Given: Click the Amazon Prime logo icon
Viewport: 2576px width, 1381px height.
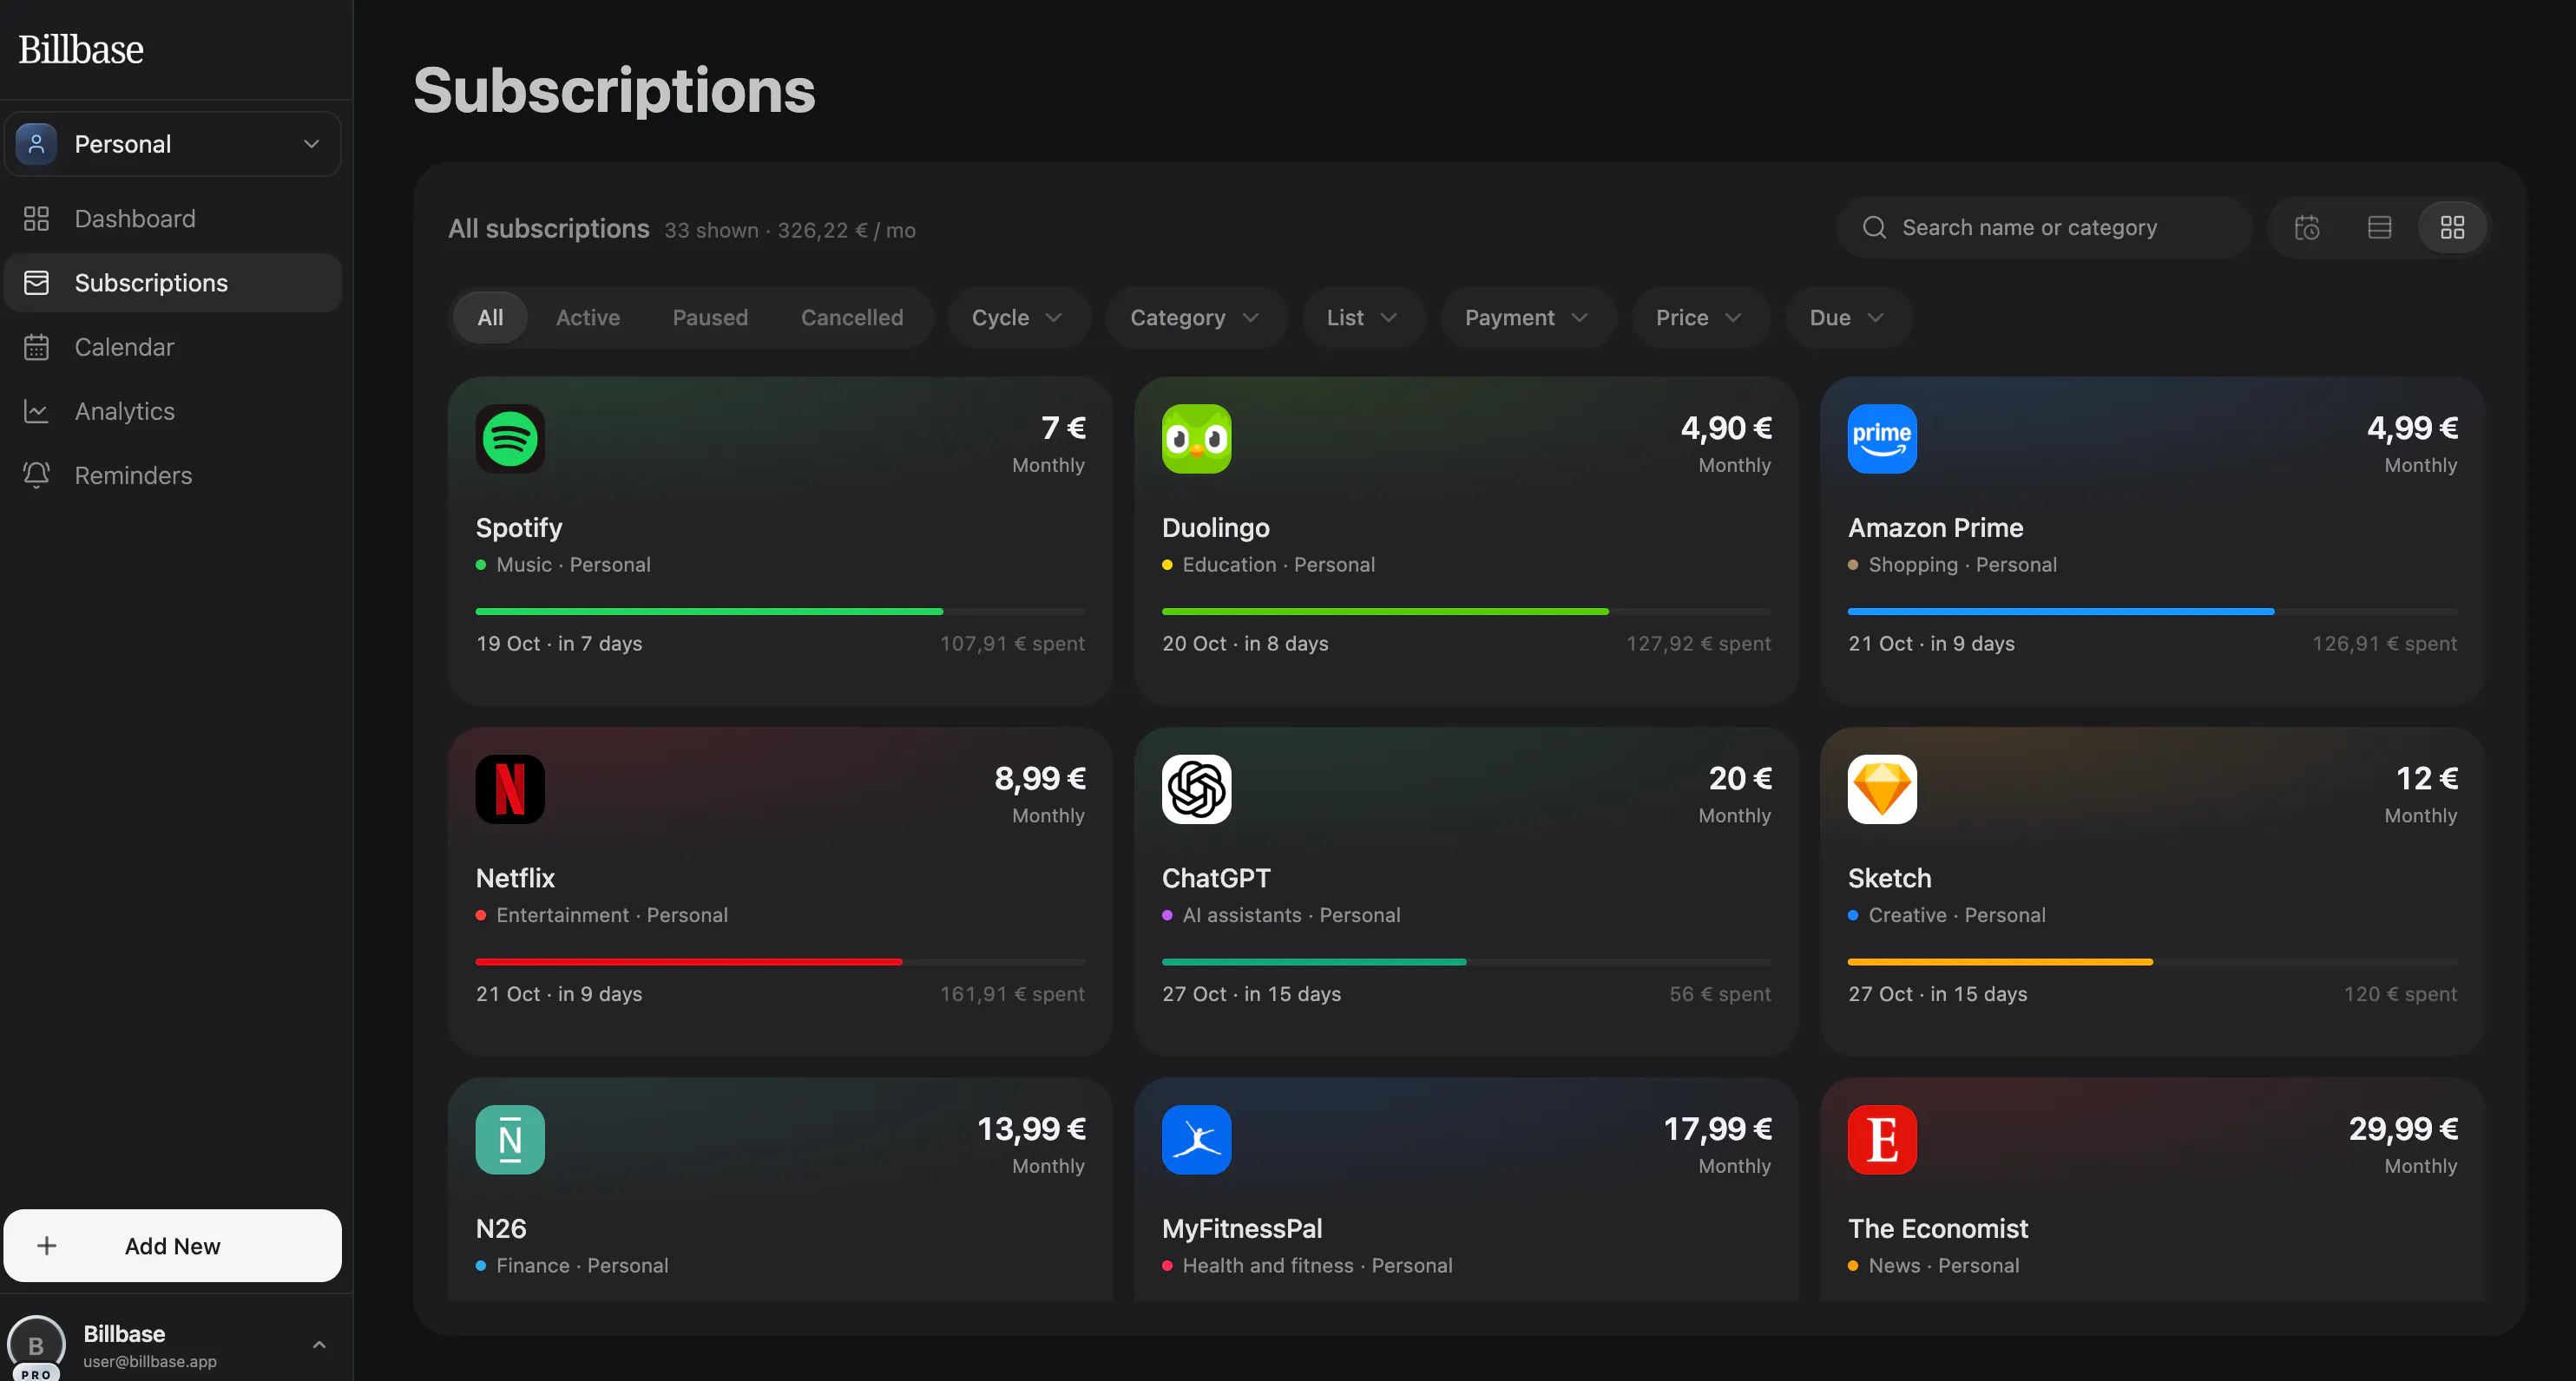Looking at the screenshot, I should 1882,439.
